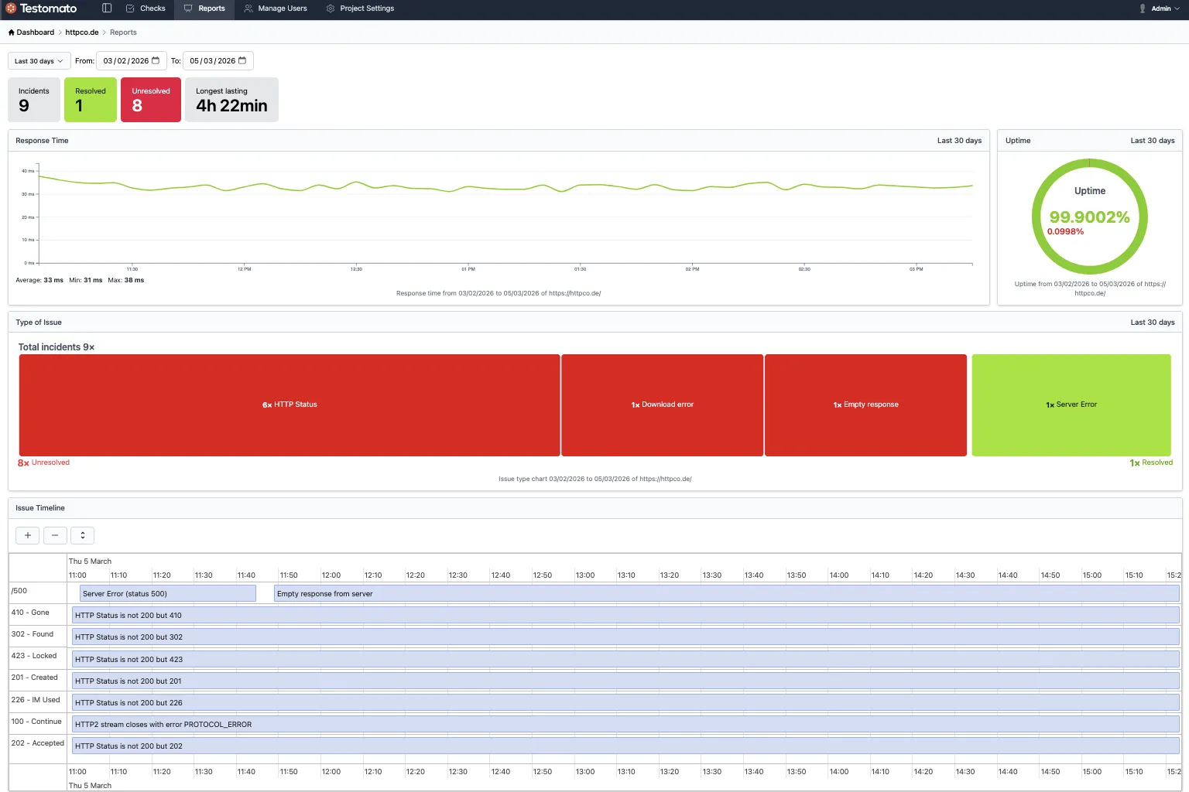
Task: Open the Last 30 days dropdown
Action: [x=38, y=60]
